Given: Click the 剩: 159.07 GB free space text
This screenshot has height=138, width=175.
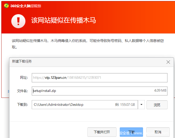Looking at the screenshot, I should pyautogui.click(x=125, y=105).
